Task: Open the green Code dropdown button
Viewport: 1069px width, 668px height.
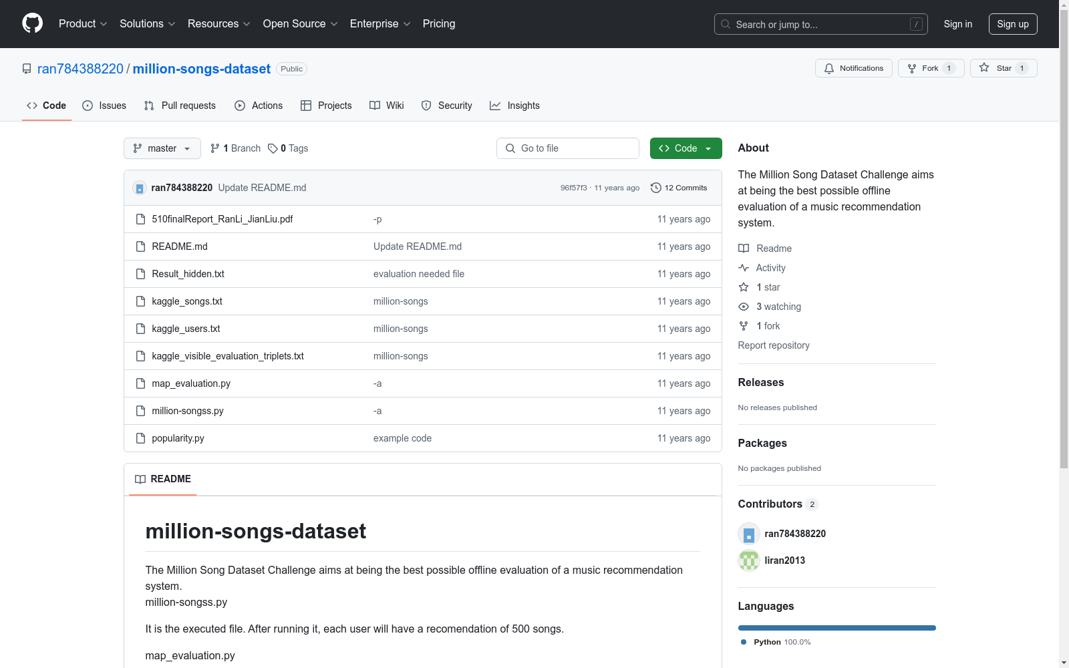Action: 685,148
